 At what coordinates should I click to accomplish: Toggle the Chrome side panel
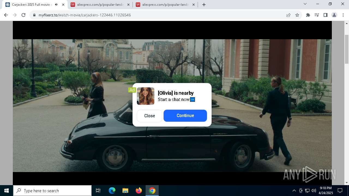(326, 15)
